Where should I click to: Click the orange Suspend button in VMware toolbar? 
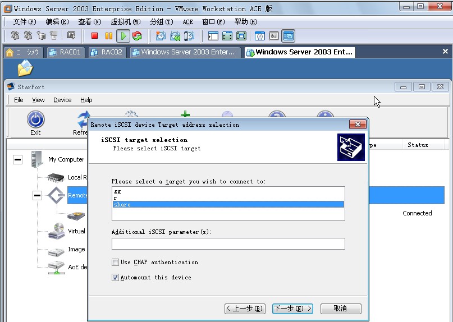(x=109, y=36)
